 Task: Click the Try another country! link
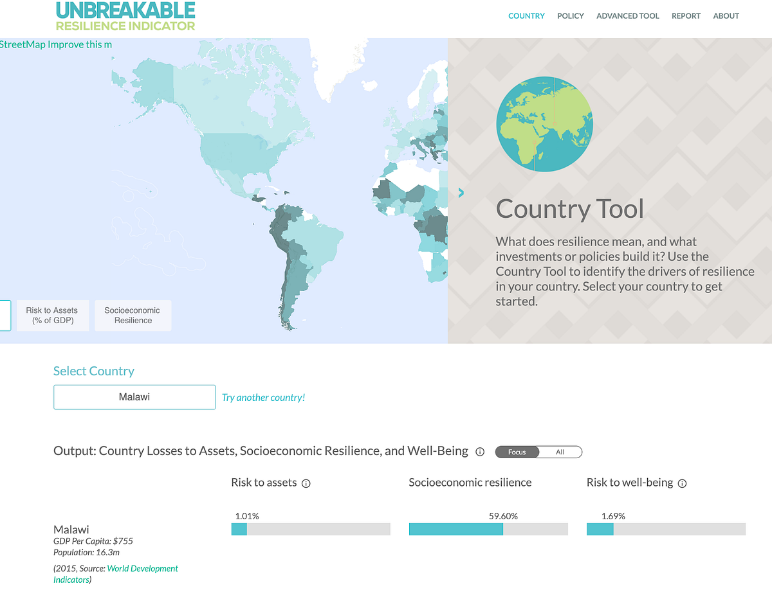coord(263,397)
